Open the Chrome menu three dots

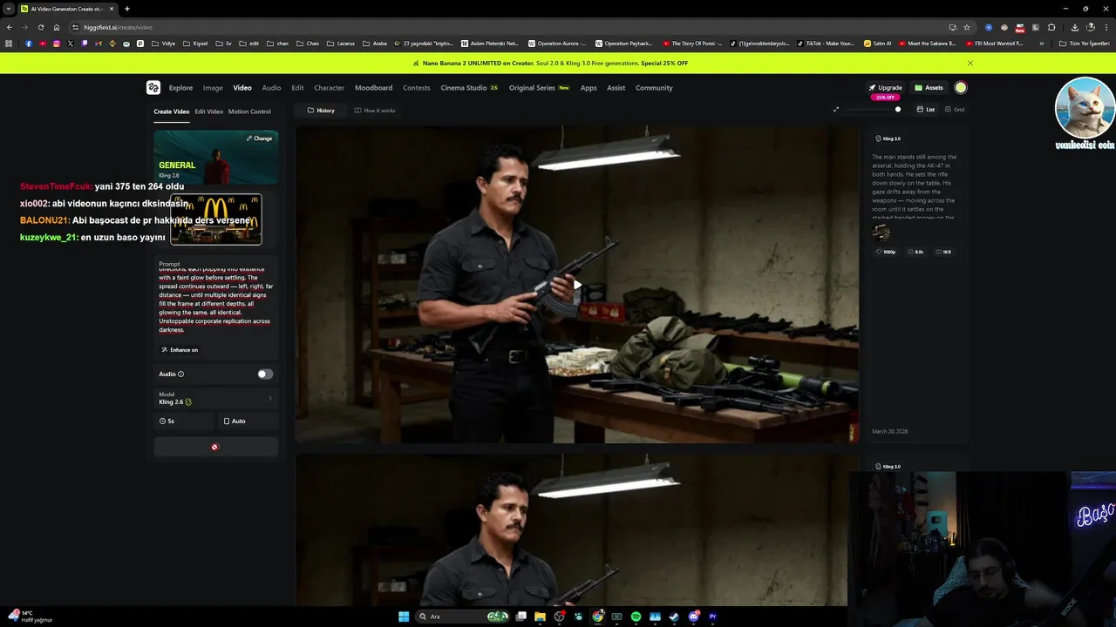click(x=1106, y=27)
